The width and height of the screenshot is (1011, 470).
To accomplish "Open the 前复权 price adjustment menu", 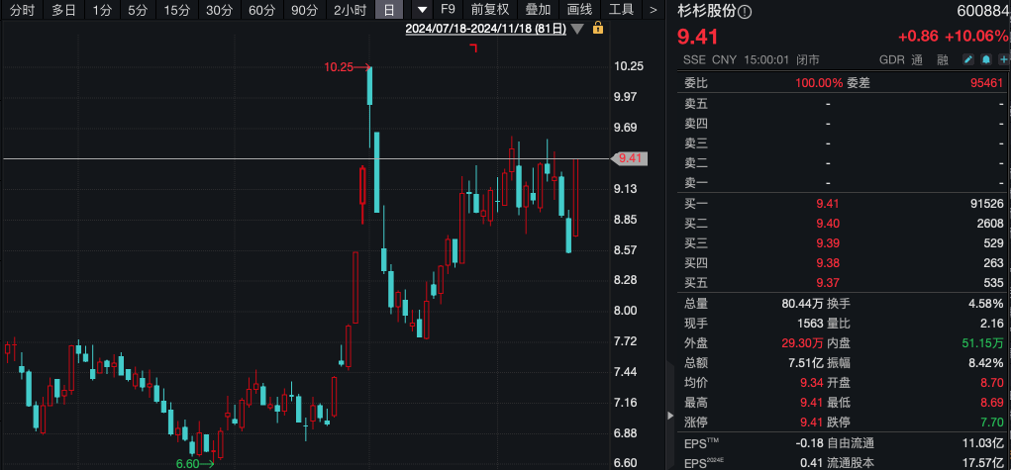I will pos(490,10).
